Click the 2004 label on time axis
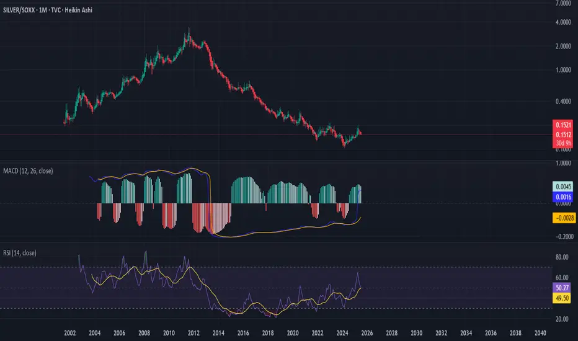578x341 pixels. (95, 334)
